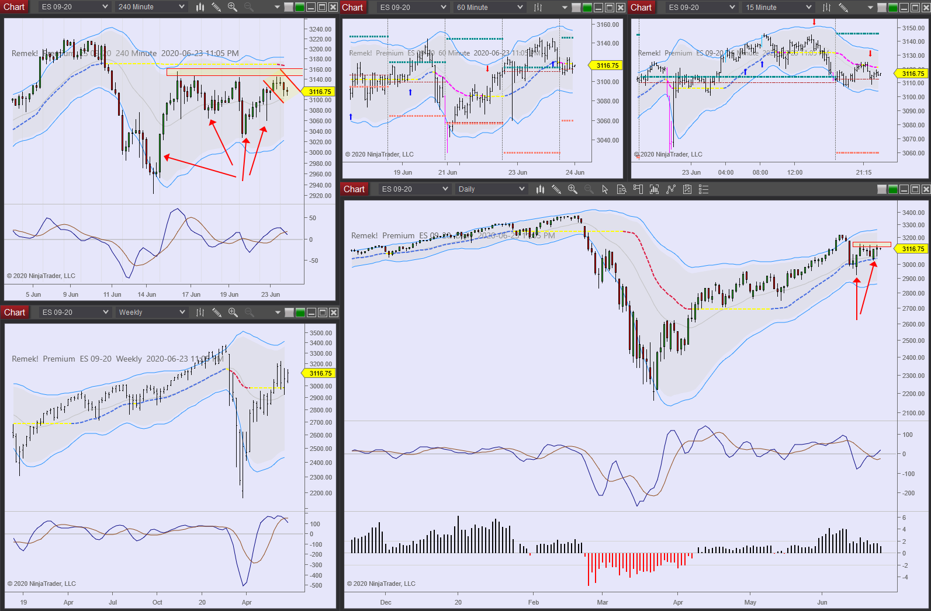Open the ES 09-20 instrument dropdown in the Daily chart

coord(416,189)
